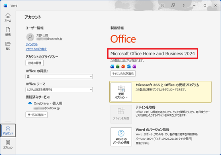The height and width of the screenshot is (155, 221).
Task: Click the Excel product icon
Action: pos(118,66)
